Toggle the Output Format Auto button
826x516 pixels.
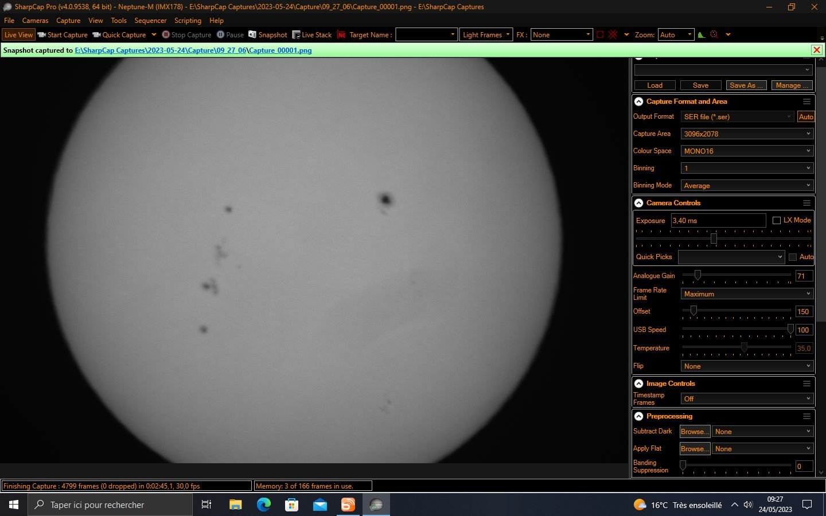(805, 117)
